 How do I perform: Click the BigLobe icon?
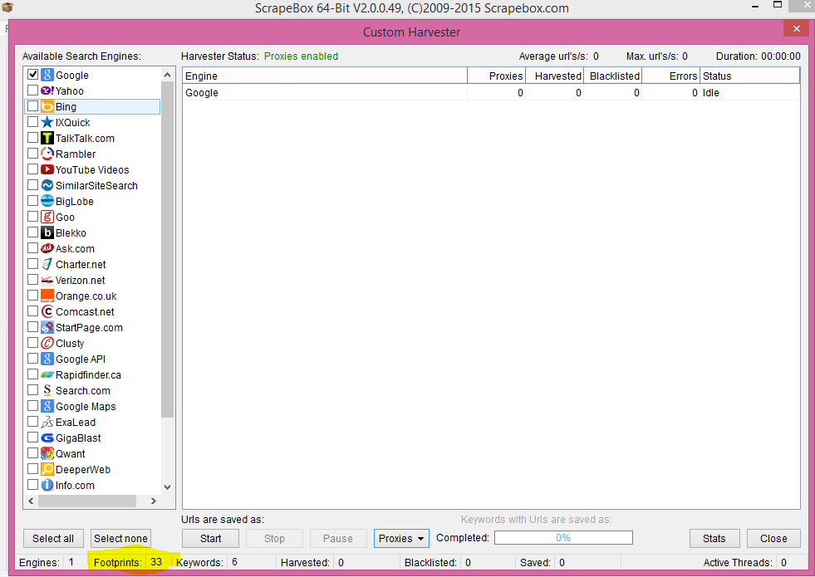tap(47, 201)
